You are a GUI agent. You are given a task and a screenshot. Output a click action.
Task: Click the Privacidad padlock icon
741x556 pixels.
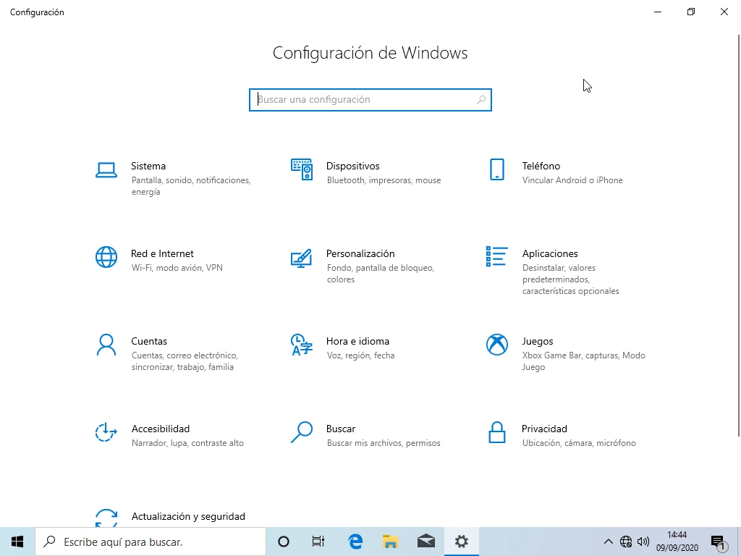click(x=496, y=432)
